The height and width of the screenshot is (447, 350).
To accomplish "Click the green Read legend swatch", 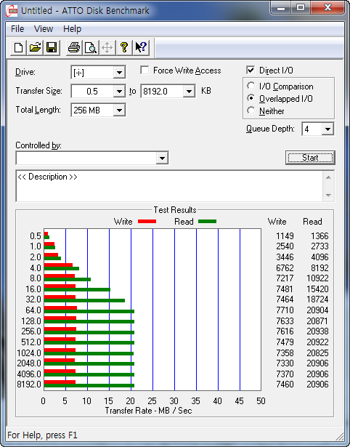I will pos(207,221).
